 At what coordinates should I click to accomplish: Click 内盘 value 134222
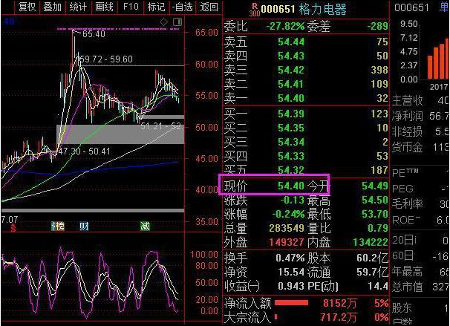pos(371,243)
